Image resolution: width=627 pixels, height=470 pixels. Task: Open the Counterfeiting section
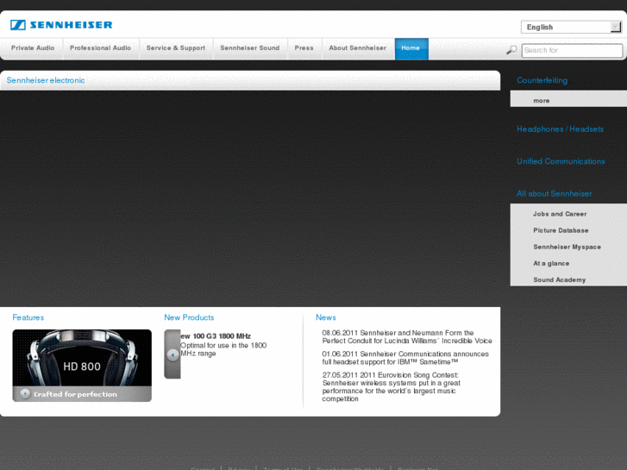542,80
